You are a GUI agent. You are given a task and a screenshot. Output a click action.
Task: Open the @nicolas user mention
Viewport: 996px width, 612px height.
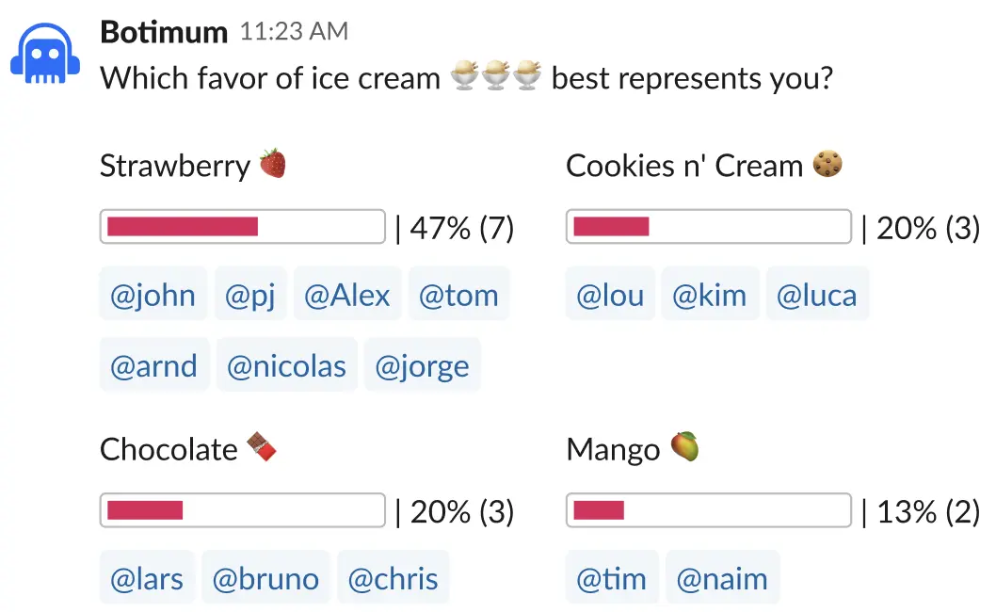click(287, 364)
